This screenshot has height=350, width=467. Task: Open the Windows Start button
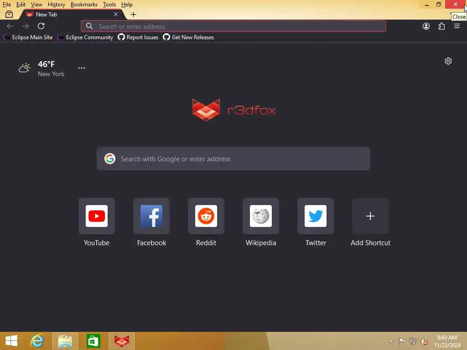(x=11, y=341)
